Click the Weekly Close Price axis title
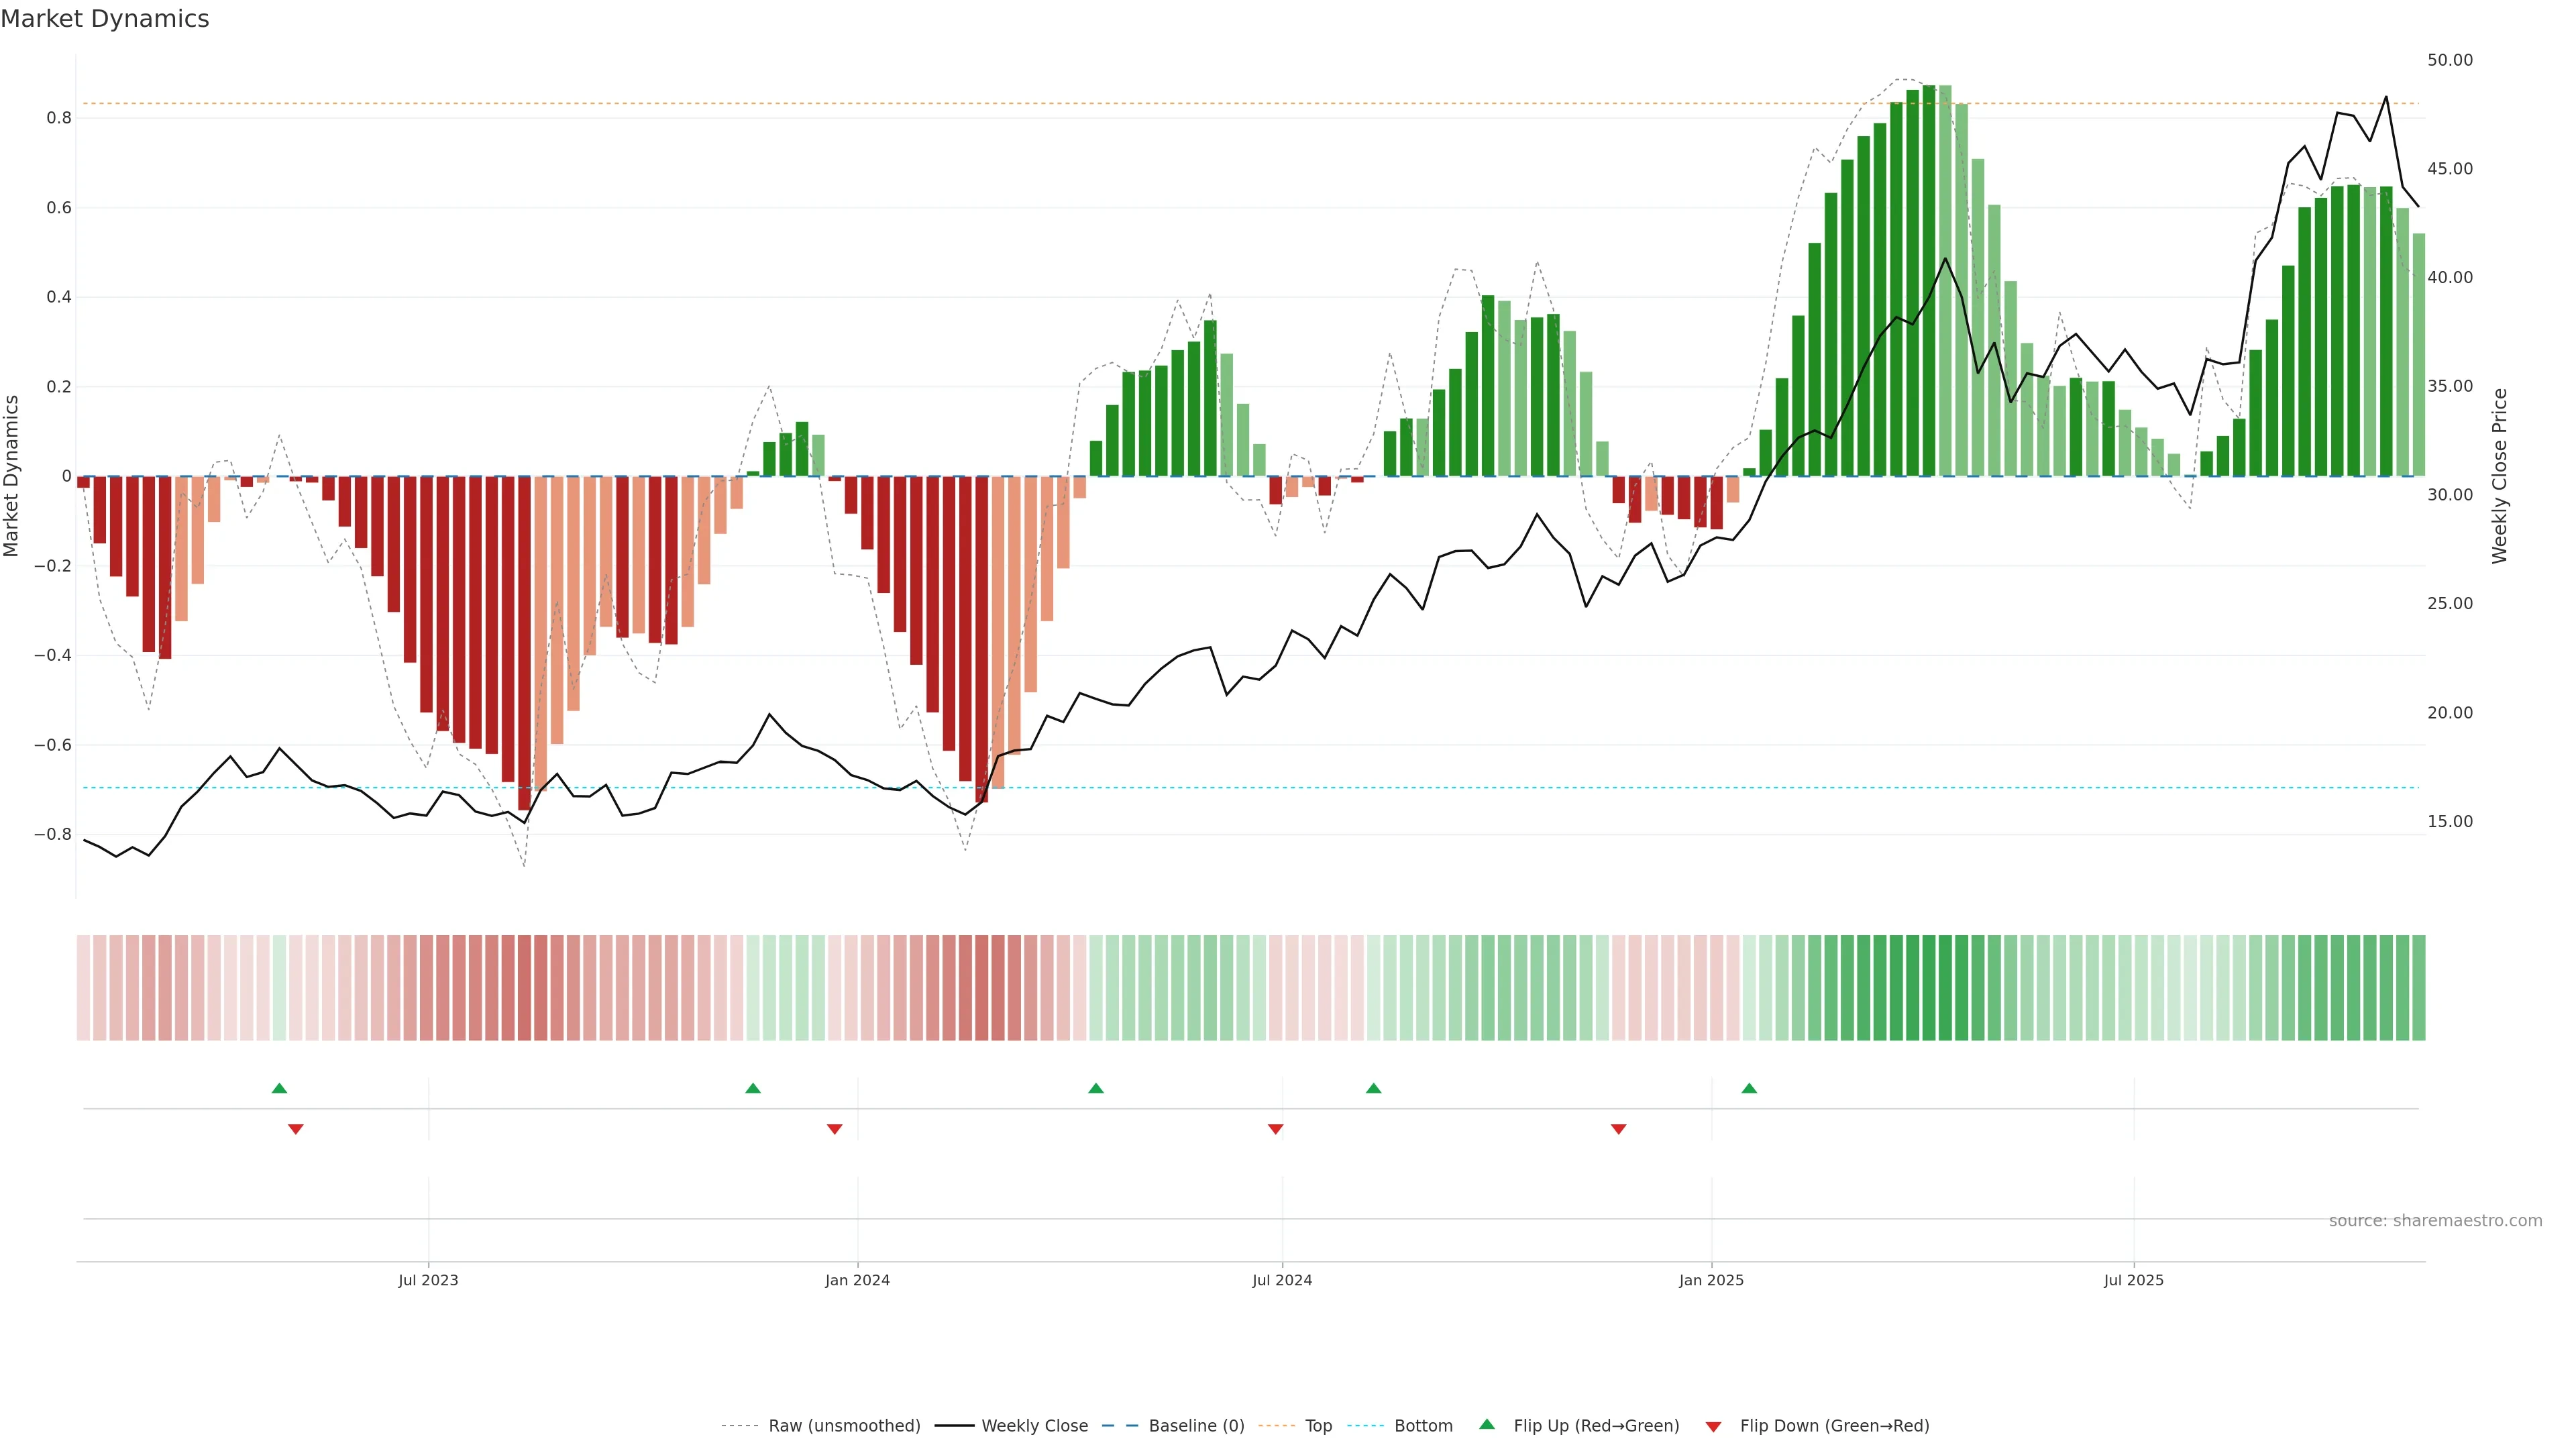 point(2499,476)
